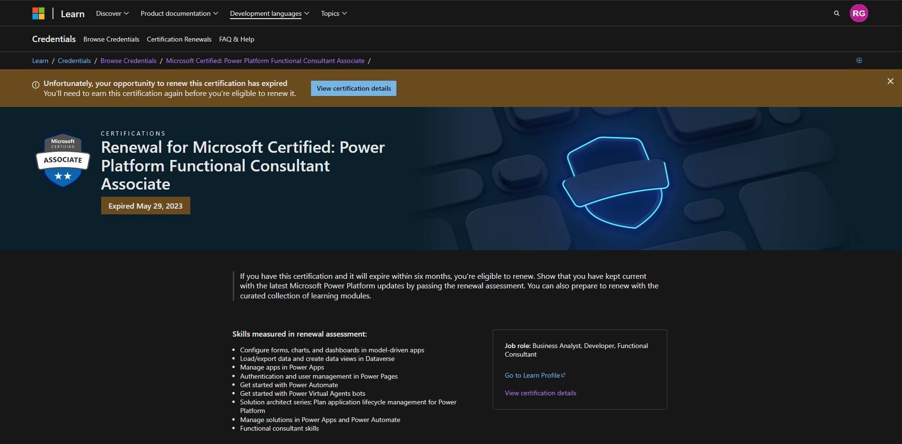Click the plus circle icon near breadcrumb
902x444 pixels.
(x=859, y=60)
